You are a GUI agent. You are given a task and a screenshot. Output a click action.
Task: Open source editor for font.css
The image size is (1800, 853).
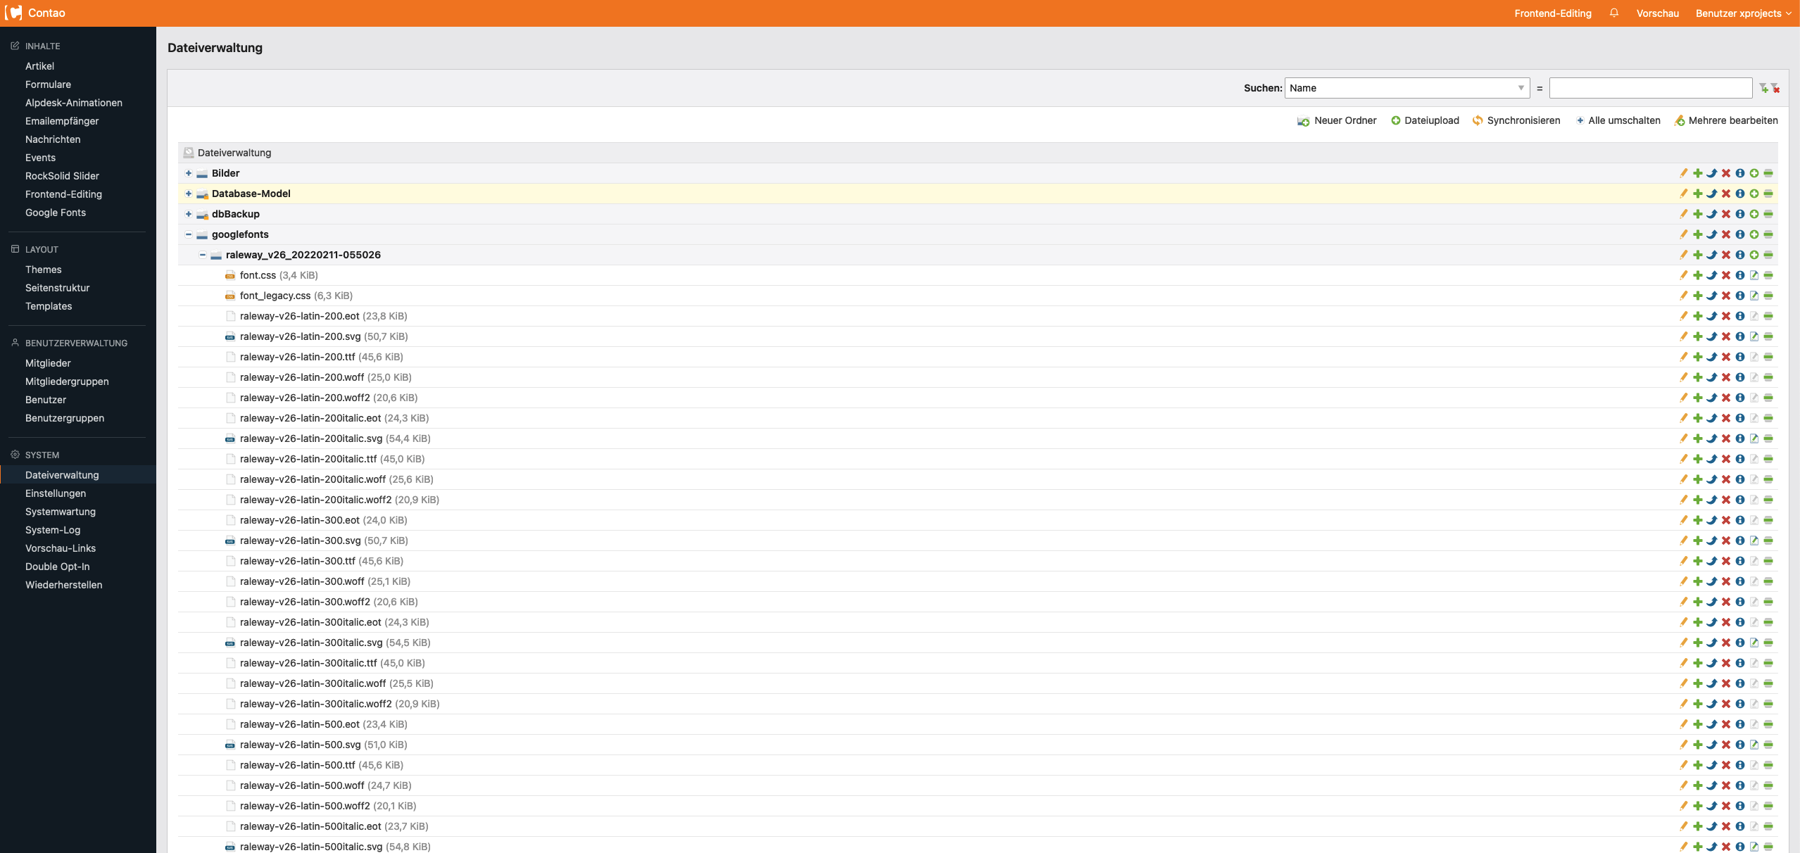(1754, 275)
